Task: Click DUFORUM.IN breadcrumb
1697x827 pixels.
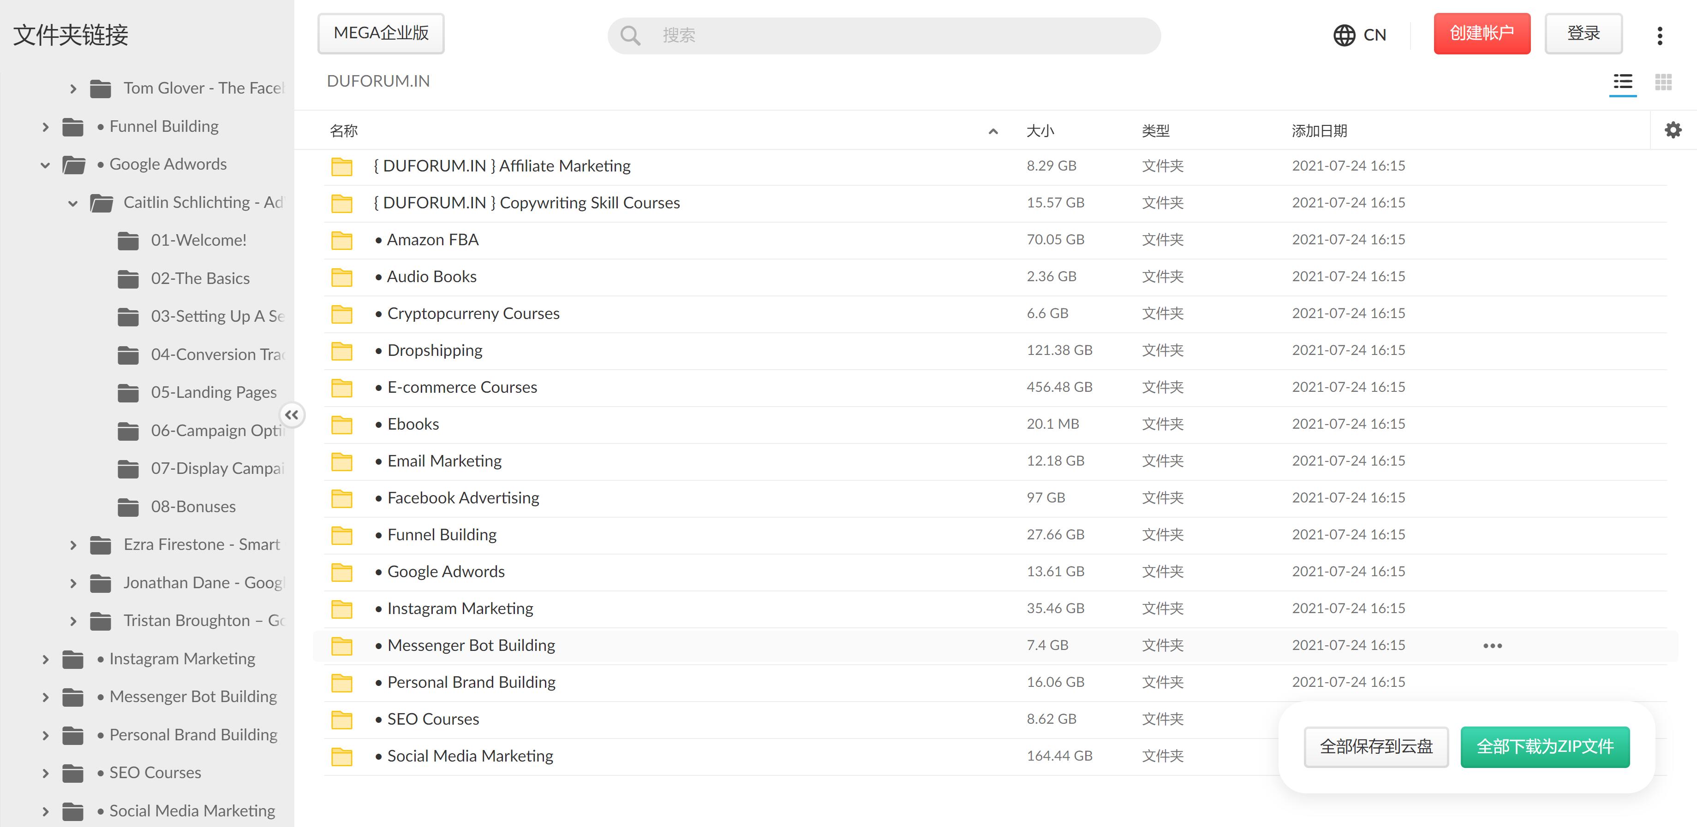Action: [x=378, y=81]
